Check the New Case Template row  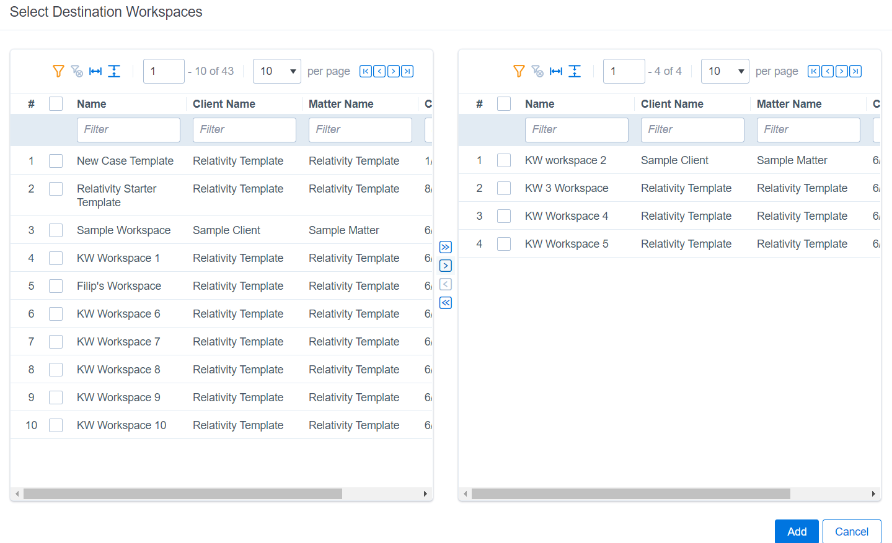tap(56, 161)
